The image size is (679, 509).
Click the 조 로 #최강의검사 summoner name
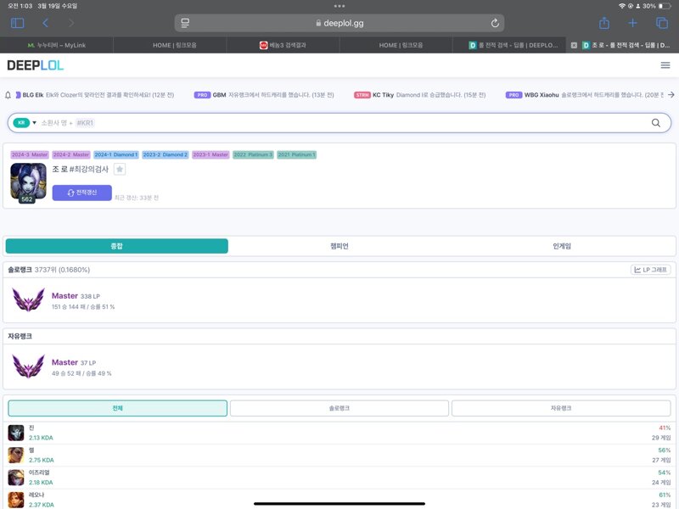click(80, 169)
